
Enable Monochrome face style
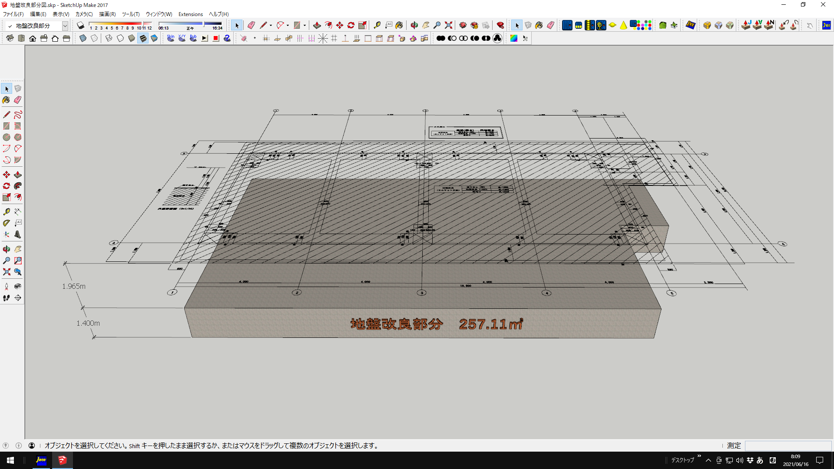point(154,39)
